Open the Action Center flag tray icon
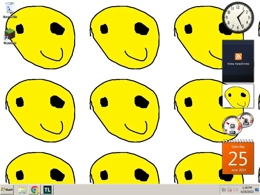This screenshot has height=195, width=260. click(x=230, y=189)
